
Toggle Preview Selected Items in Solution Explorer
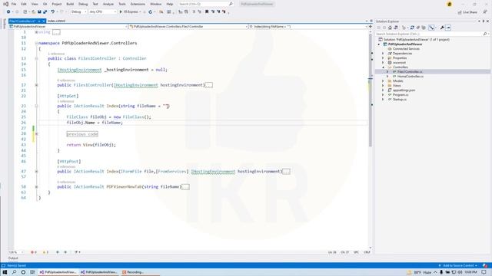(448, 28)
